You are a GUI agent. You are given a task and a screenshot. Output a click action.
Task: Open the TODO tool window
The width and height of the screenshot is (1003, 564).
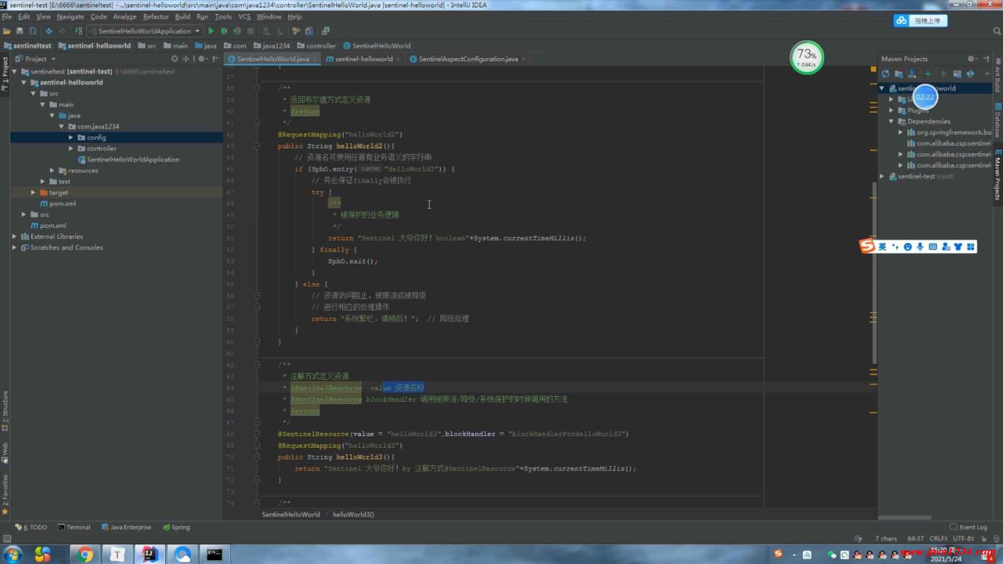point(31,527)
